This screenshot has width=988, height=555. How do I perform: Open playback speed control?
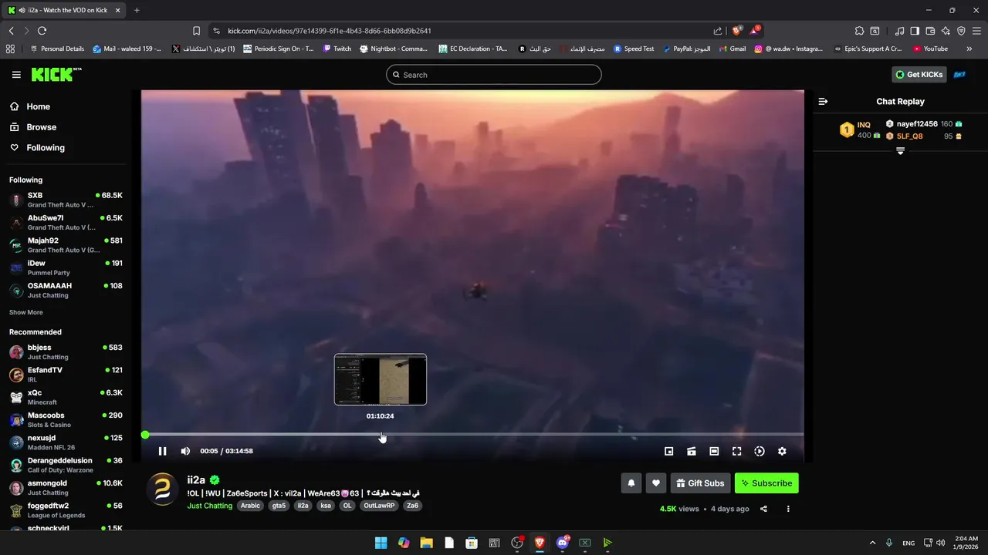click(x=760, y=451)
